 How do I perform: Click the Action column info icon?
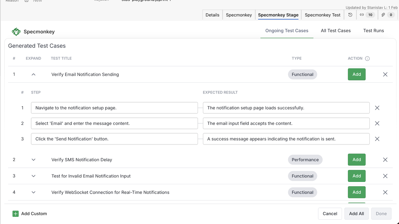367,58
